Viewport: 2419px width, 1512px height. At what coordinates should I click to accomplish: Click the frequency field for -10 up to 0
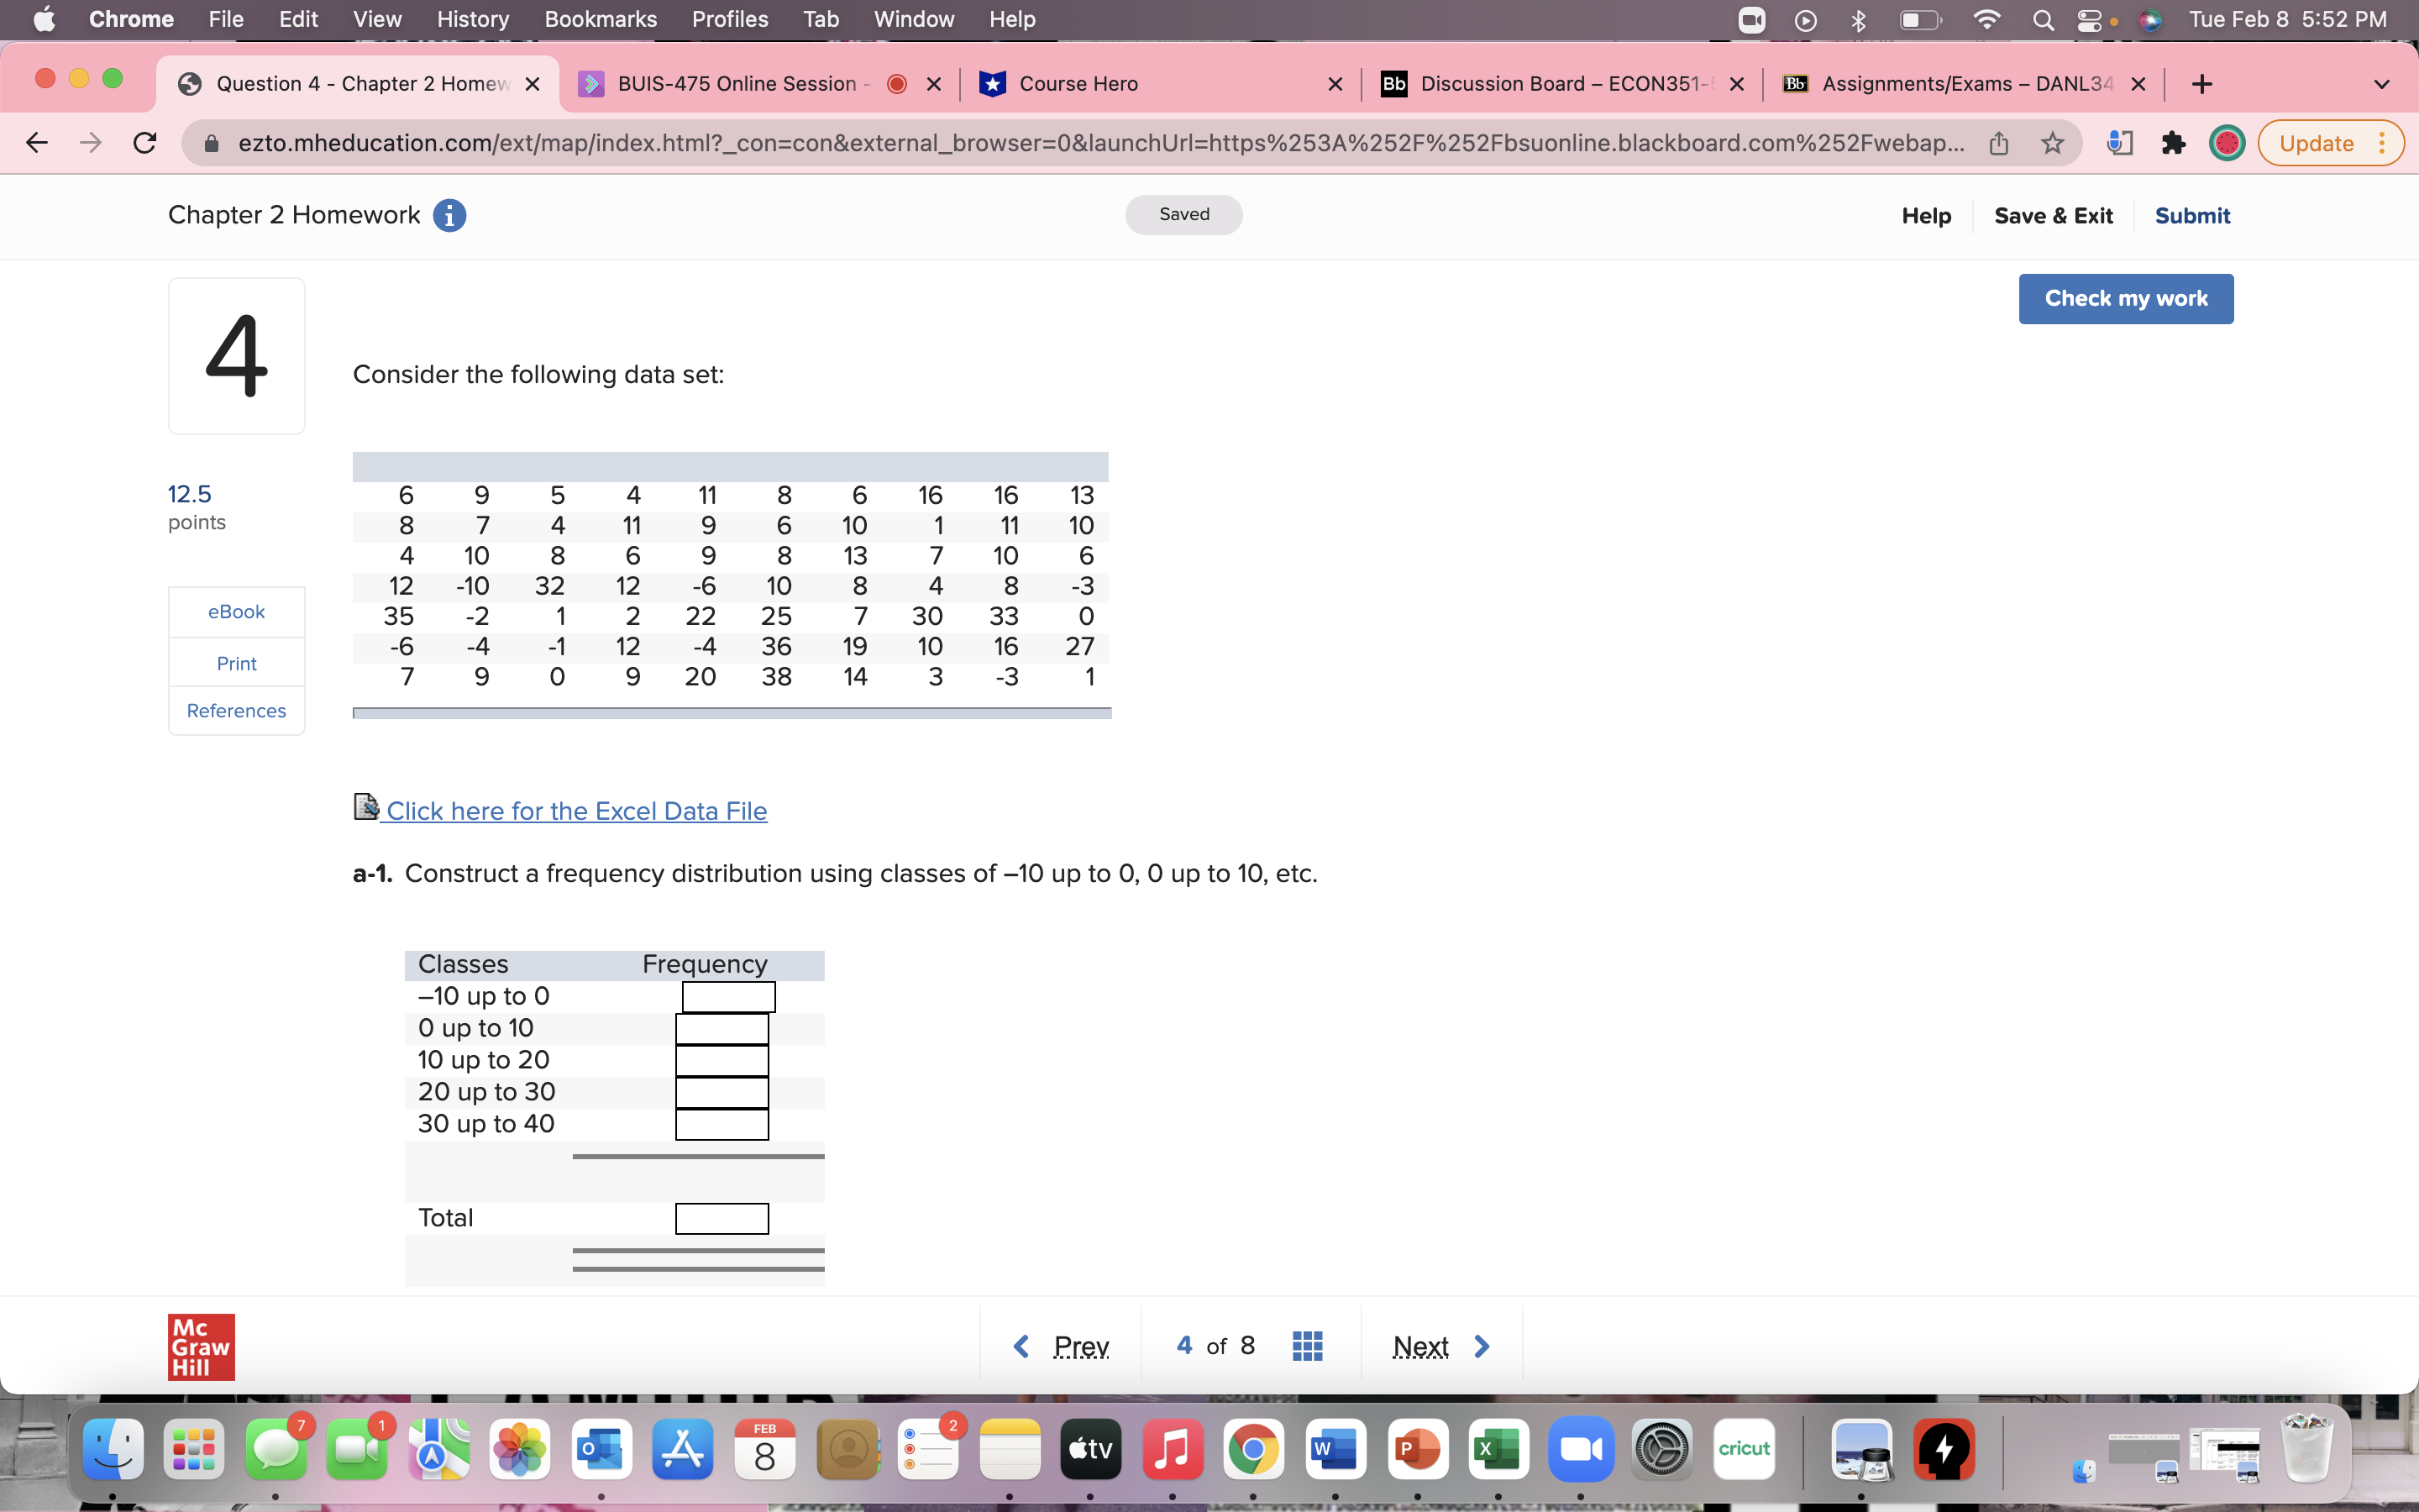(x=727, y=996)
